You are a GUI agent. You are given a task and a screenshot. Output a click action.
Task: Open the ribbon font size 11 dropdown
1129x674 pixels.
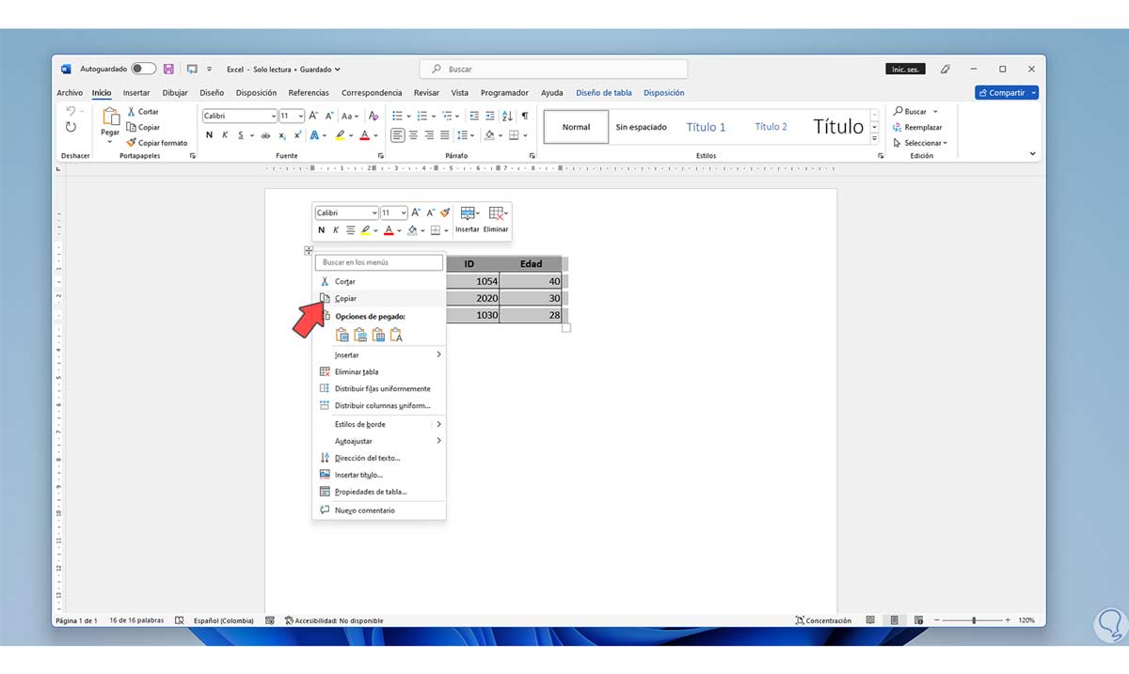(300, 116)
